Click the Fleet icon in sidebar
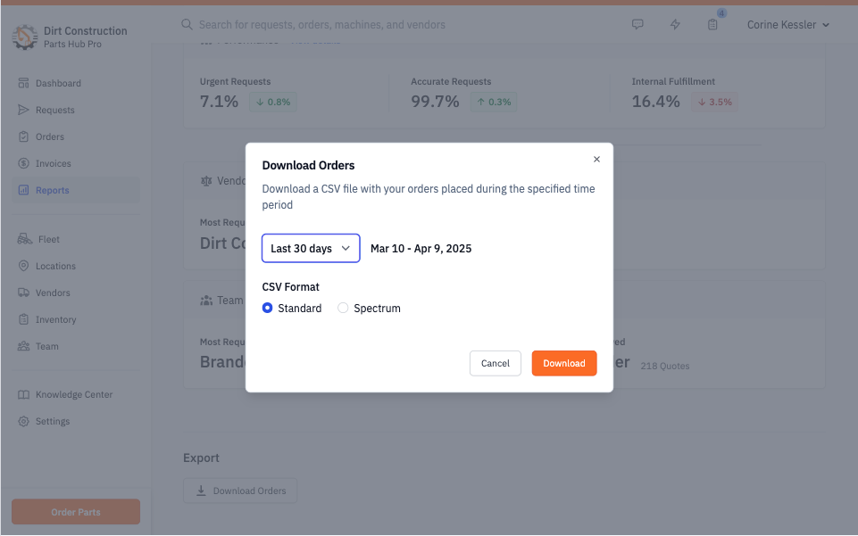Screen dimensions: 858x536 coord(24,239)
